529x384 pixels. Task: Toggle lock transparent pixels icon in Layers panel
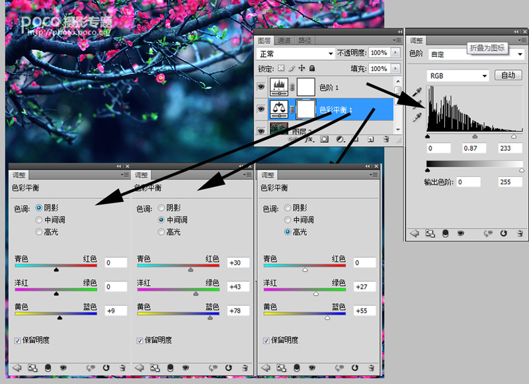[x=280, y=68]
